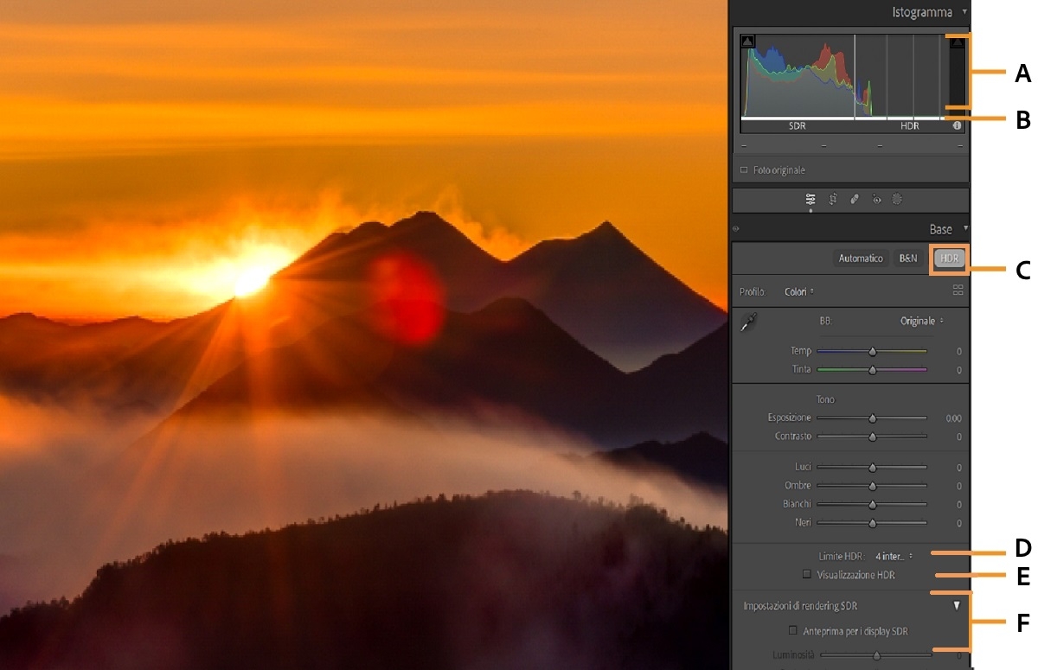Toggle the shadow clipping indicator in histogram
The height and width of the screenshot is (670, 1038).
point(748,41)
